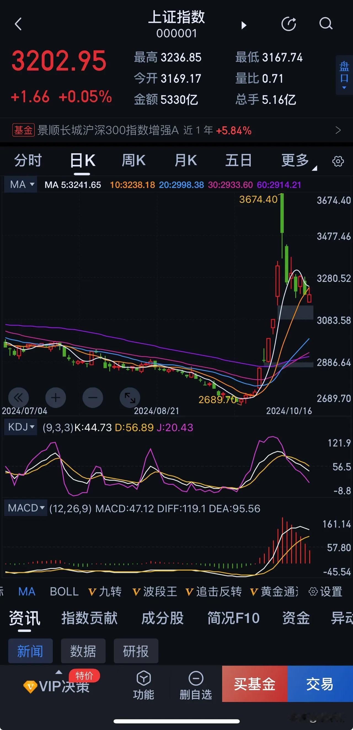Expand VIP决策 upward arrow
Screen dimensions: 353x730
point(59,672)
